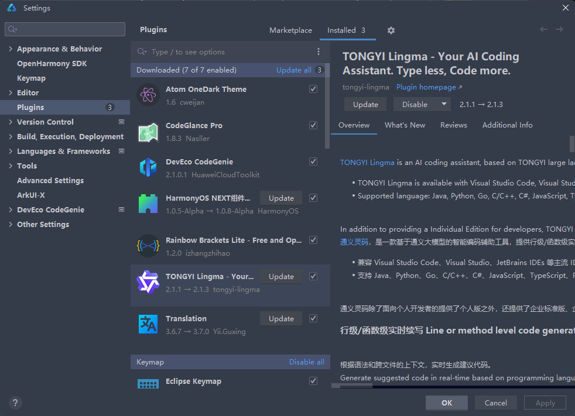The width and height of the screenshot is (575, 416).
Task: Select the Rainbow Brackets Lite icon
Action: (148, 246)
